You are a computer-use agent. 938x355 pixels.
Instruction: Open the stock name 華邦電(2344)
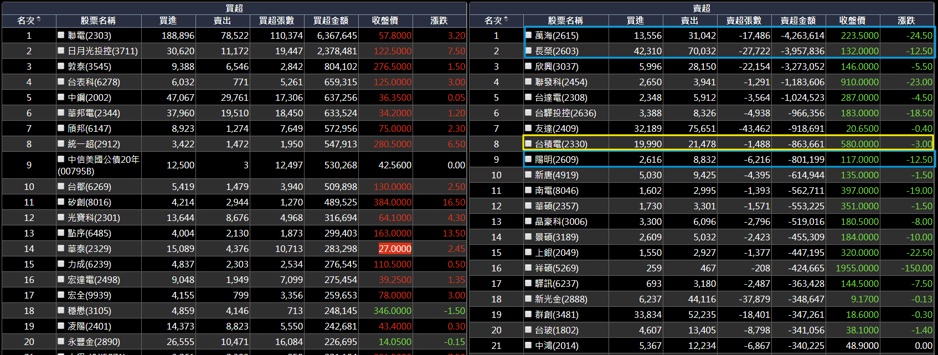pos(94,113)
